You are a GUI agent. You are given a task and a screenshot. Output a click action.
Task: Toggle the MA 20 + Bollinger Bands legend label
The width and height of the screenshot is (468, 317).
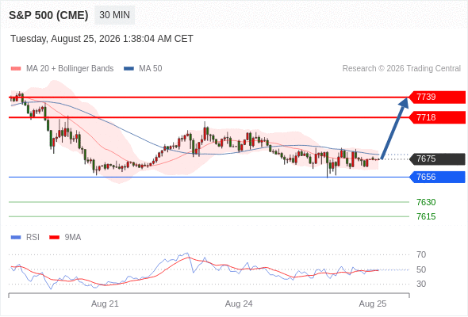click(x=70, y=69)
